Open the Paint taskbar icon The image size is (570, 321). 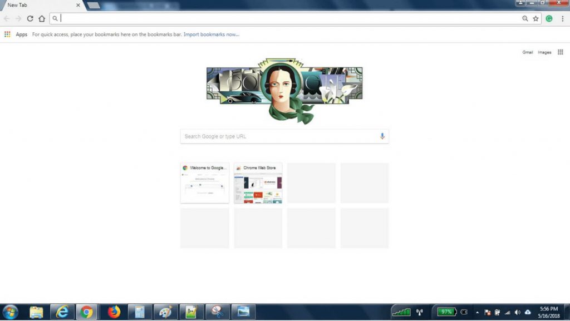pos(165,312)
